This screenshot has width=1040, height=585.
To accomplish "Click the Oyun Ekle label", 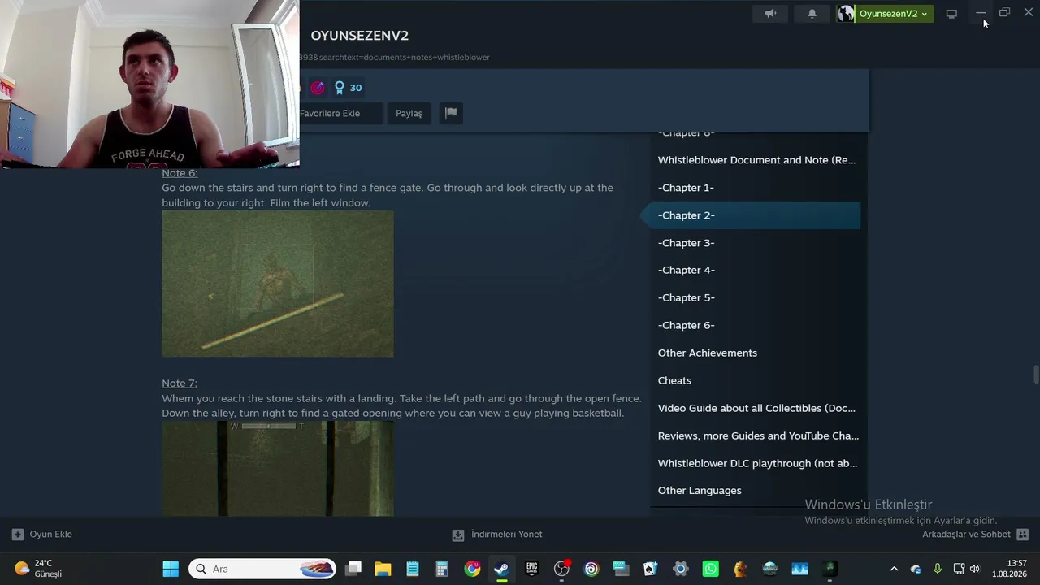I will click(51, 535).
